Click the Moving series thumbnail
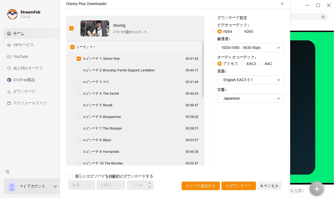The image size is (334, 198). (x=95, y=28)
